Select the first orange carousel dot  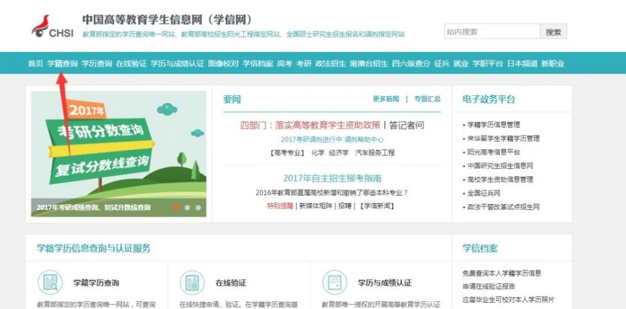[176, 207]
